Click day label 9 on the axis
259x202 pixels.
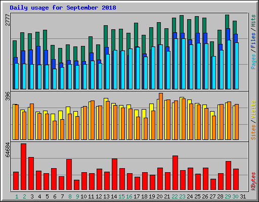pyautogui.click(x=77, y=196)
